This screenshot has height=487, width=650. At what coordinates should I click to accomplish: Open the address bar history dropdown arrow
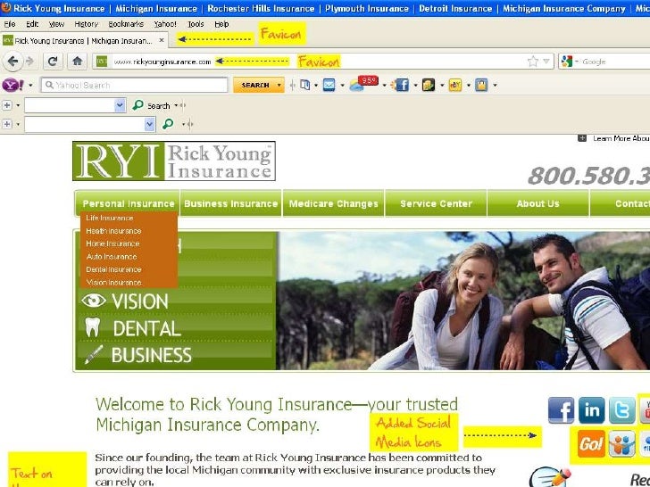click(546, 62)
